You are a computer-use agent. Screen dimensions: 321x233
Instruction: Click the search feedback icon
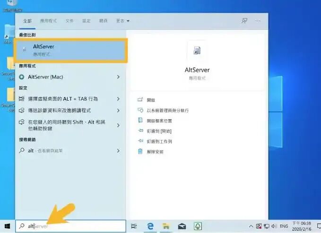(244, 21)
